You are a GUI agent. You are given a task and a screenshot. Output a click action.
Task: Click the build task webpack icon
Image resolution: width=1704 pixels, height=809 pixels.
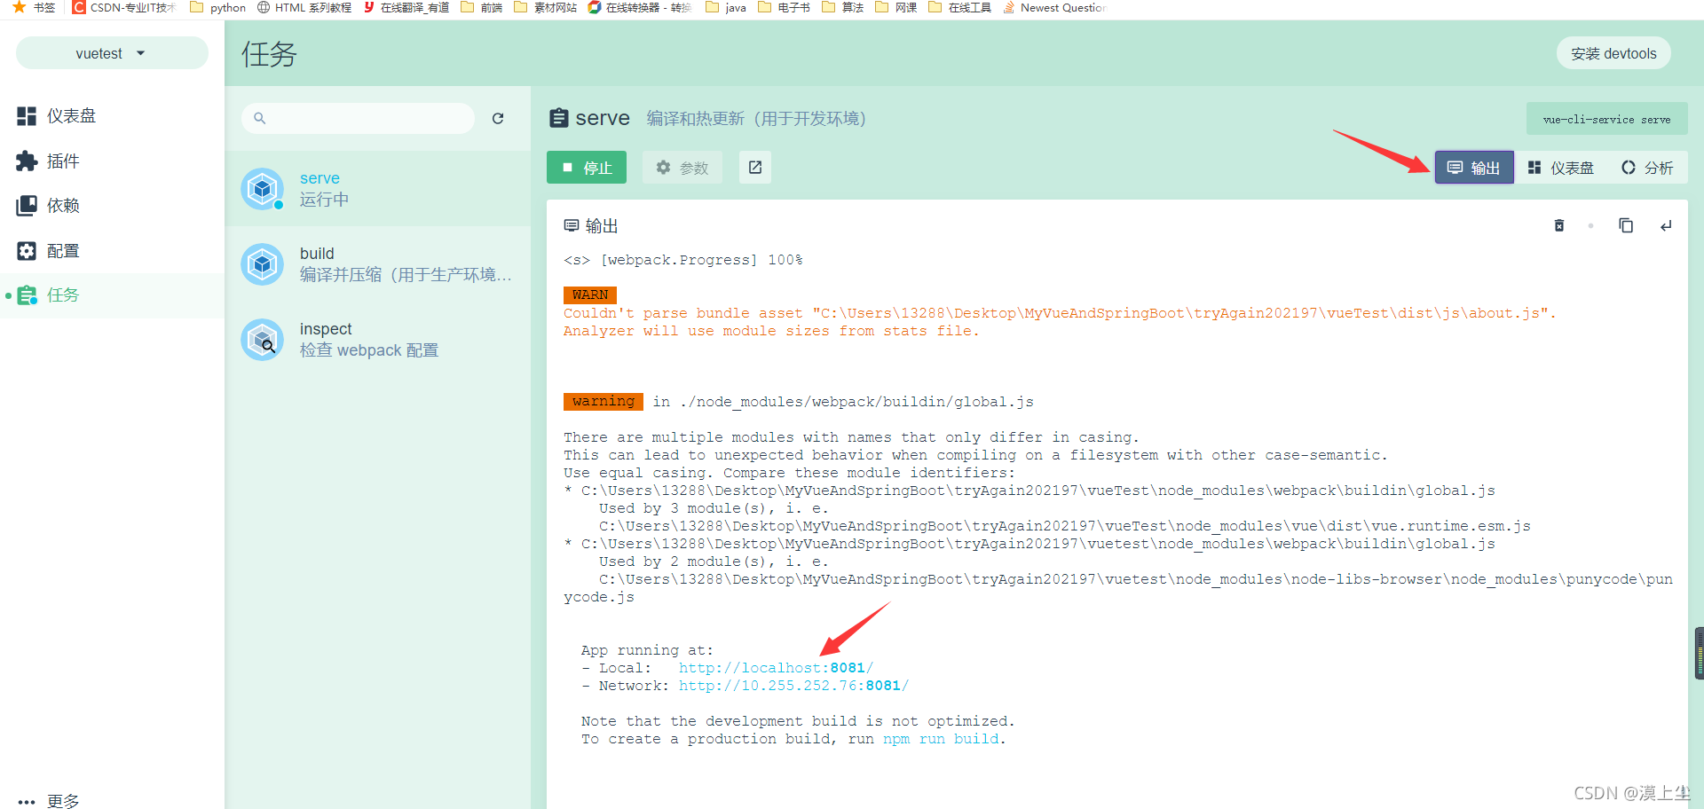pos(263,264)
